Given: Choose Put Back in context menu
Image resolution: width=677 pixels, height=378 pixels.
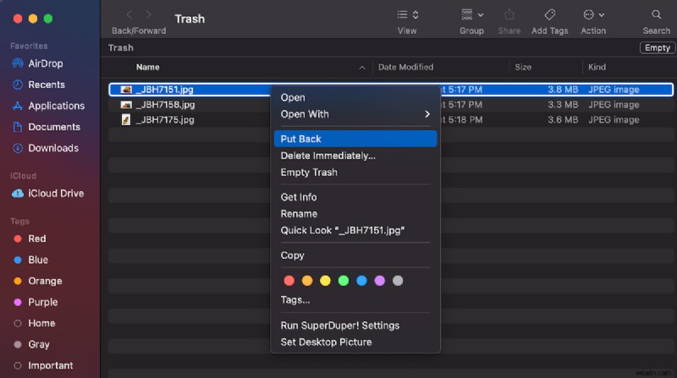Looking at the screenshot, I should pyautogui.click(x=355, y=139).
